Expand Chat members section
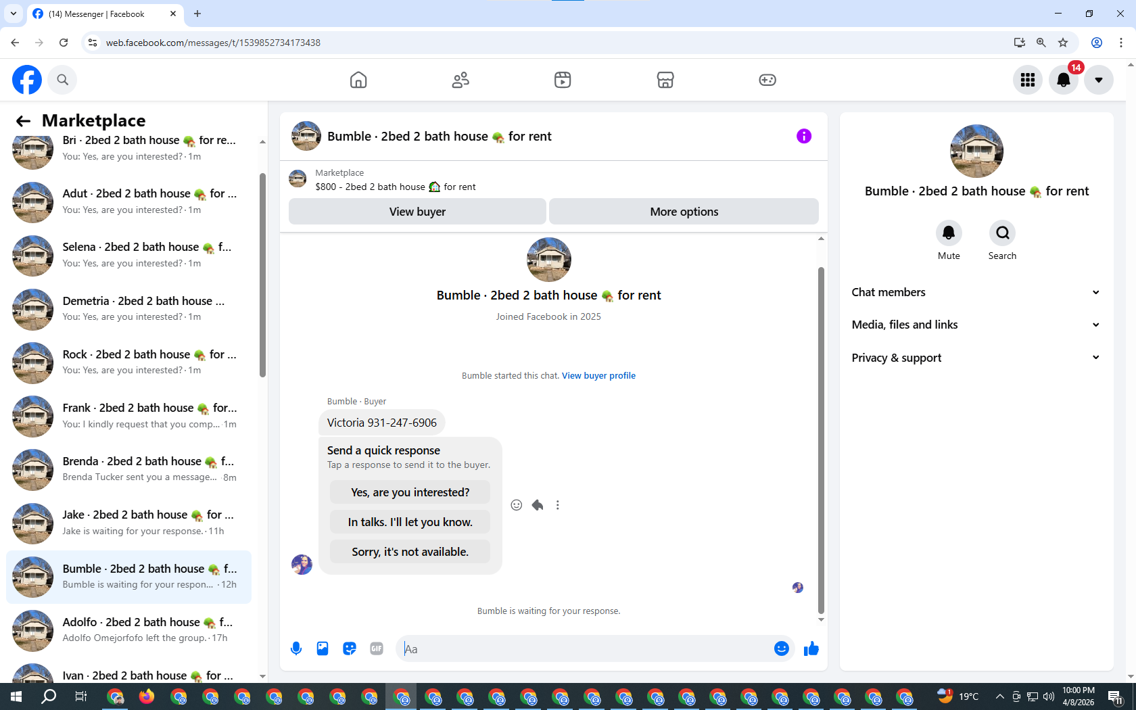1136x710 pixels. [x=976, y=292]
